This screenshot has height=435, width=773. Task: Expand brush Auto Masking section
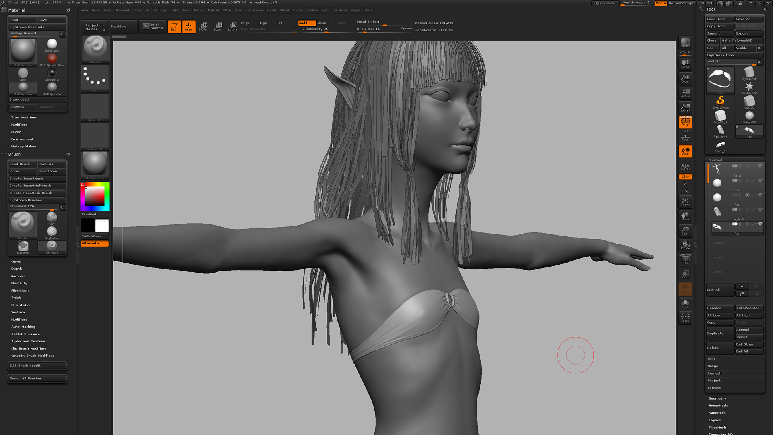[x=23, y=327]
